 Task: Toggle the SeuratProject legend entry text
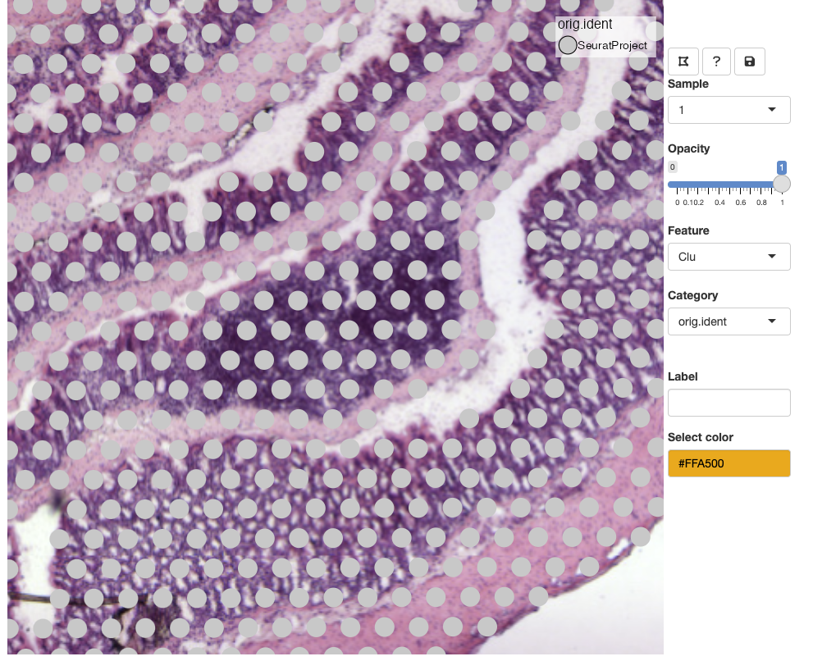pos(612,46)
